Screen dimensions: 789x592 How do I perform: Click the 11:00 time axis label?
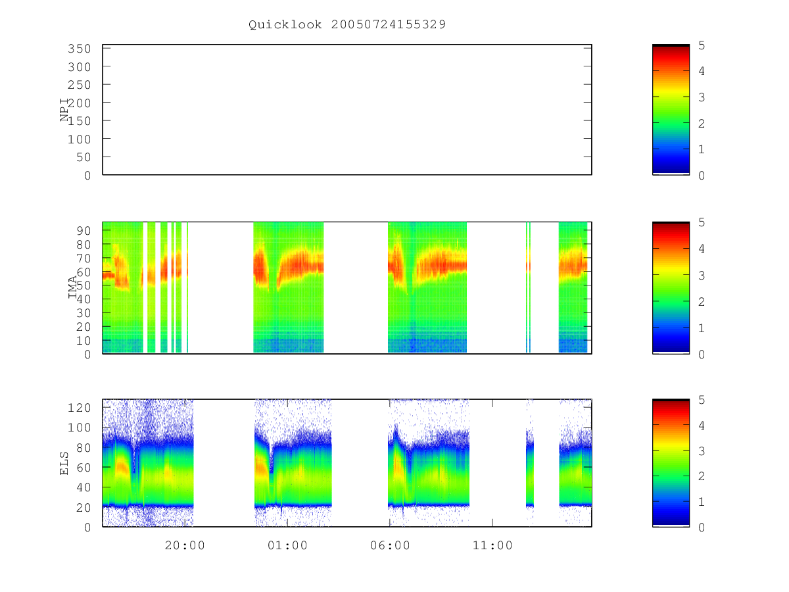492,545
